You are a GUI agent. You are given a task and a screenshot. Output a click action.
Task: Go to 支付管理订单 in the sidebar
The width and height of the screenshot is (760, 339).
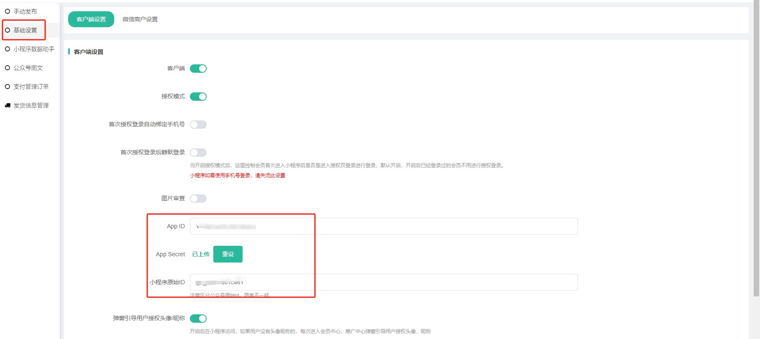[31, 87]
